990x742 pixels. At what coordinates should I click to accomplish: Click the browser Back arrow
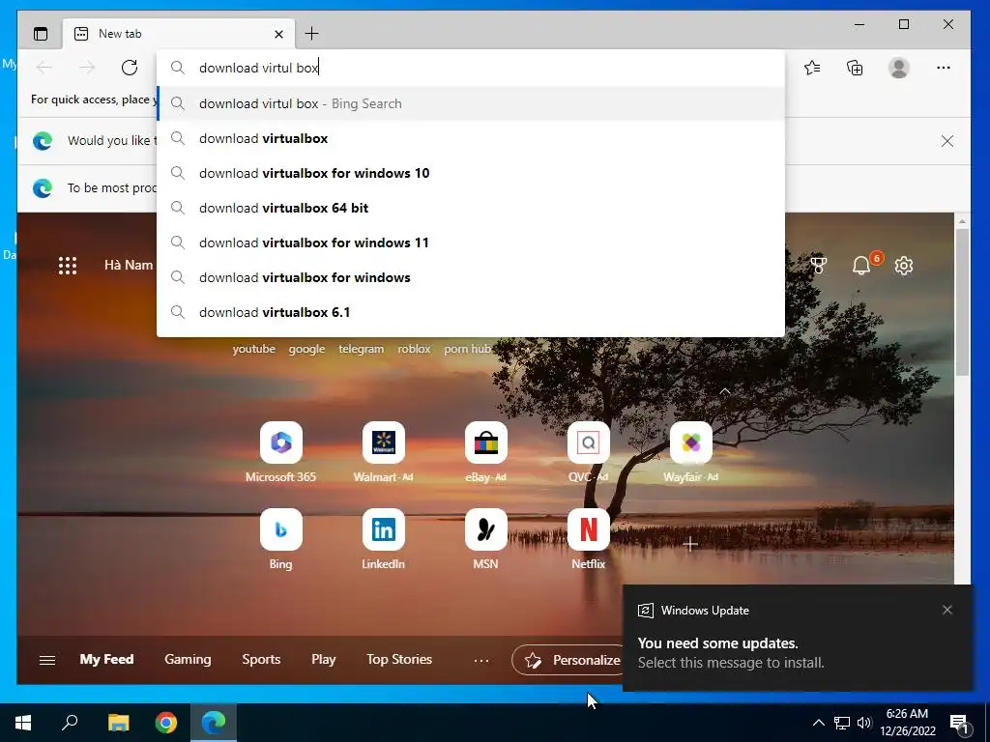(44, 68)
